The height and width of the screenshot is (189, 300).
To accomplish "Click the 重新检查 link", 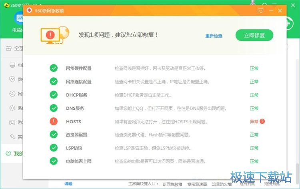I will point(214,36).
